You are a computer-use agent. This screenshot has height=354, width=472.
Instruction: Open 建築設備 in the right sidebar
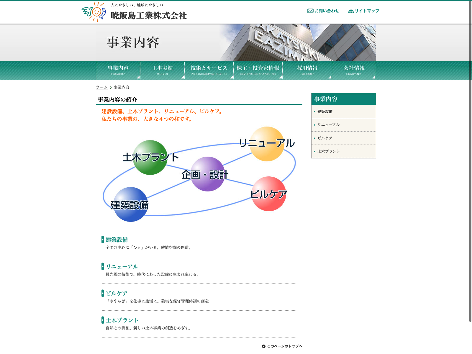[x=325, y=112]
